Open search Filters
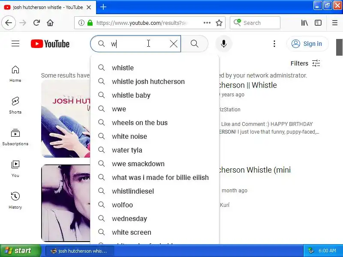The height and width of the screenshot is (257, 343). click(305, 63)
